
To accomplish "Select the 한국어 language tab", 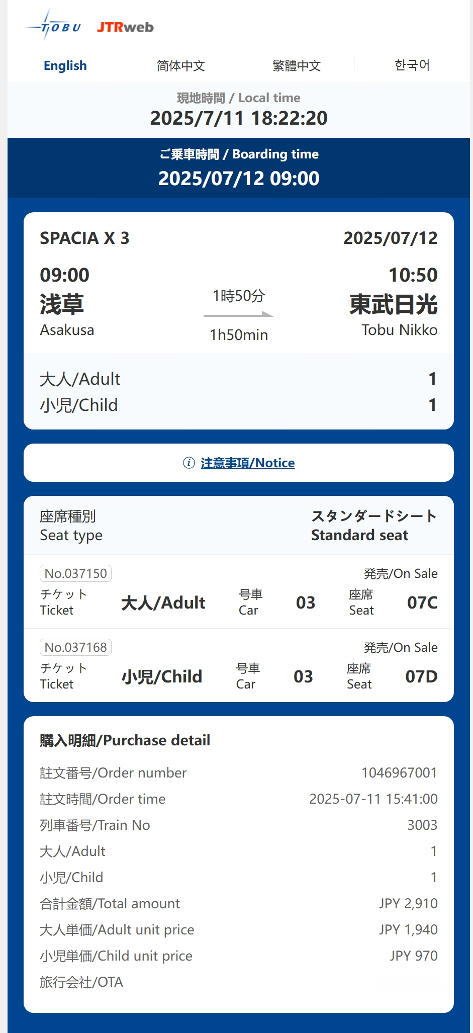I will click(412, 65).
